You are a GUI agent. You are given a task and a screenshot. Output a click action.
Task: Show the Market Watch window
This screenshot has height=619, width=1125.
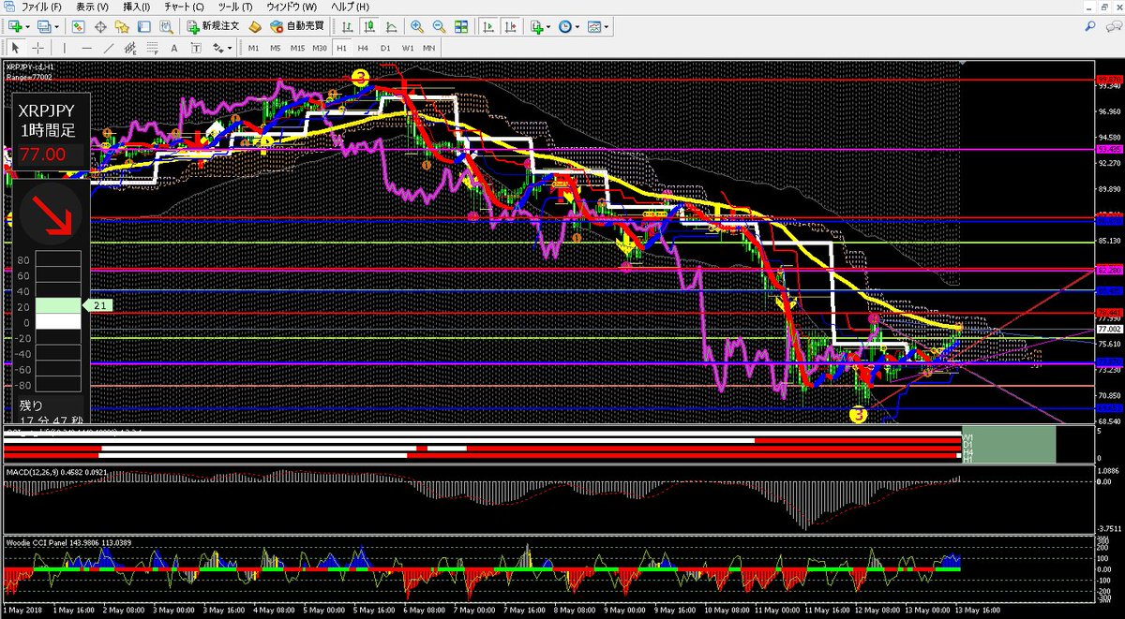[79, 27]
